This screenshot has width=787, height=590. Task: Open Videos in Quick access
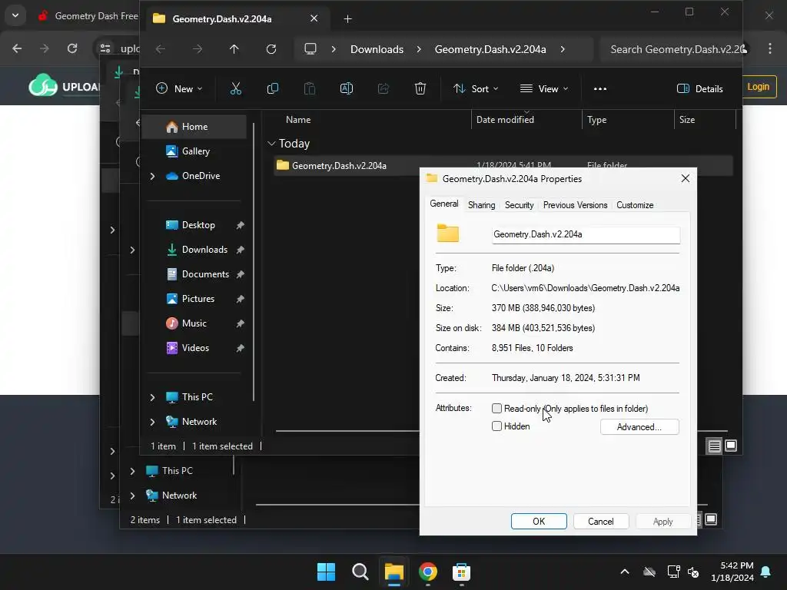[194, 348]
